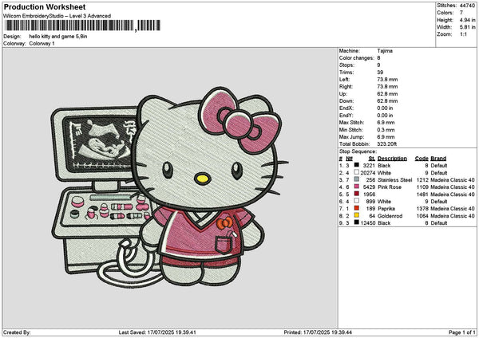Image resolution: width=479 pixels, height=338 pixels.
Task: Select the Goldenrod color swatch
Action: click(x=357, y=215)
